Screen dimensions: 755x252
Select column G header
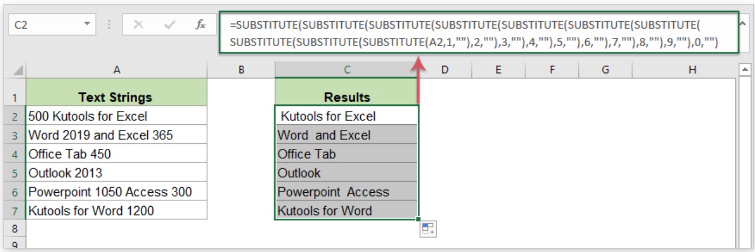606,70
